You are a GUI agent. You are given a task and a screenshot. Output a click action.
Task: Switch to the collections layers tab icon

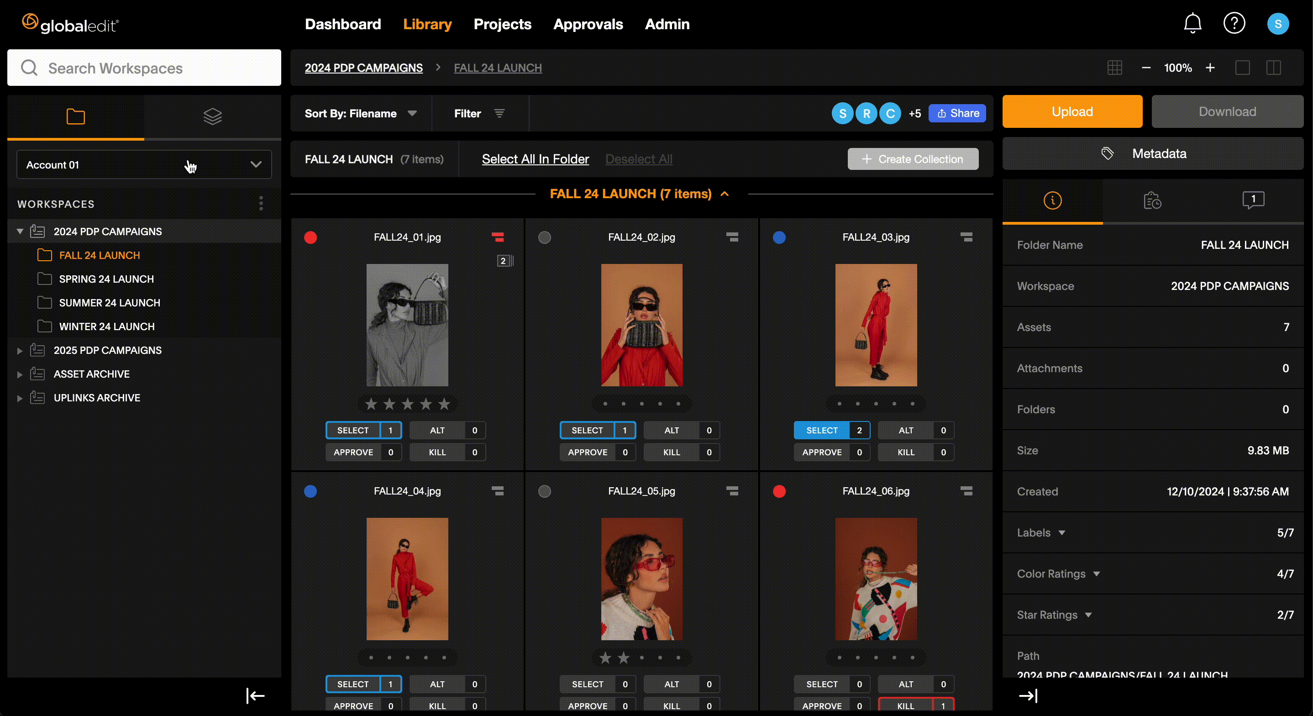pyautogui.click(x=213, y=116)
